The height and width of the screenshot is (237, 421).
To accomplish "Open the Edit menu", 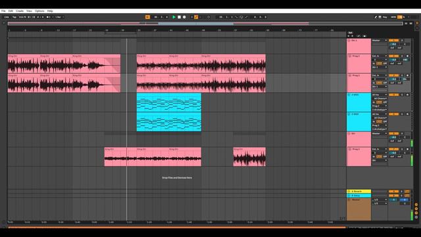I will coord(11,11).
